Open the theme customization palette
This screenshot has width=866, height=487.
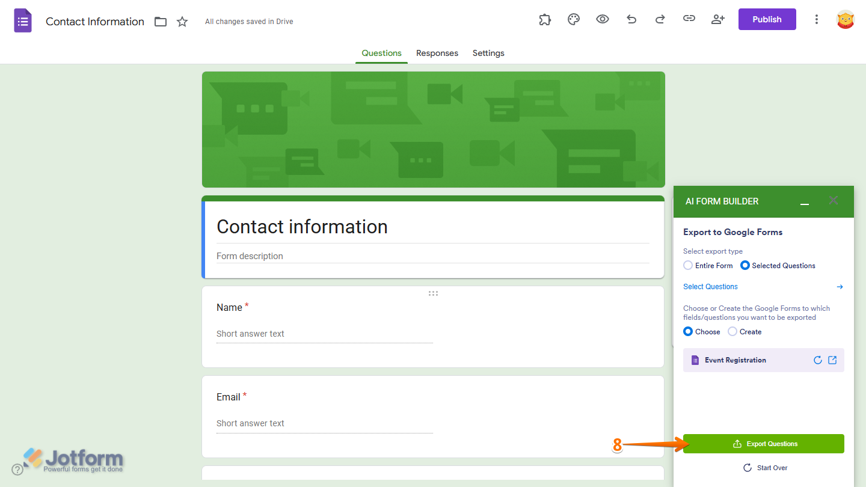[573, 19]
